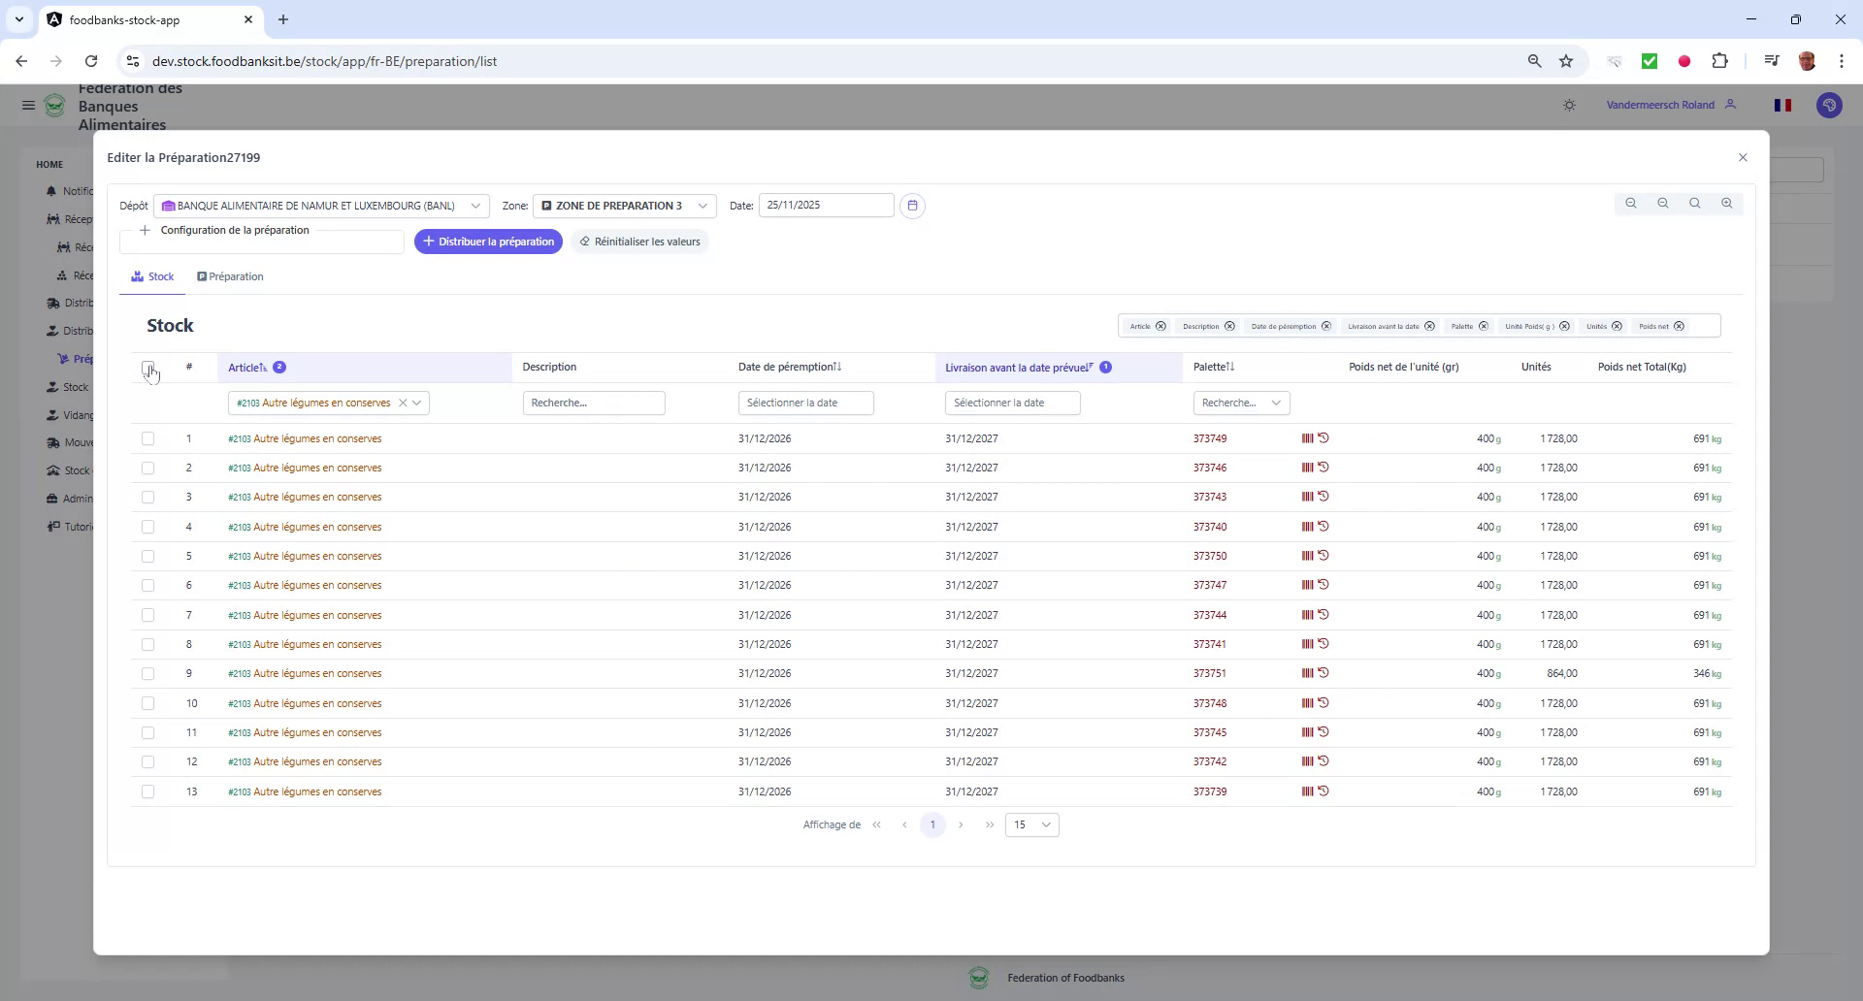
Task: Toggle the theme with the sun icon
Action: 1570,105
